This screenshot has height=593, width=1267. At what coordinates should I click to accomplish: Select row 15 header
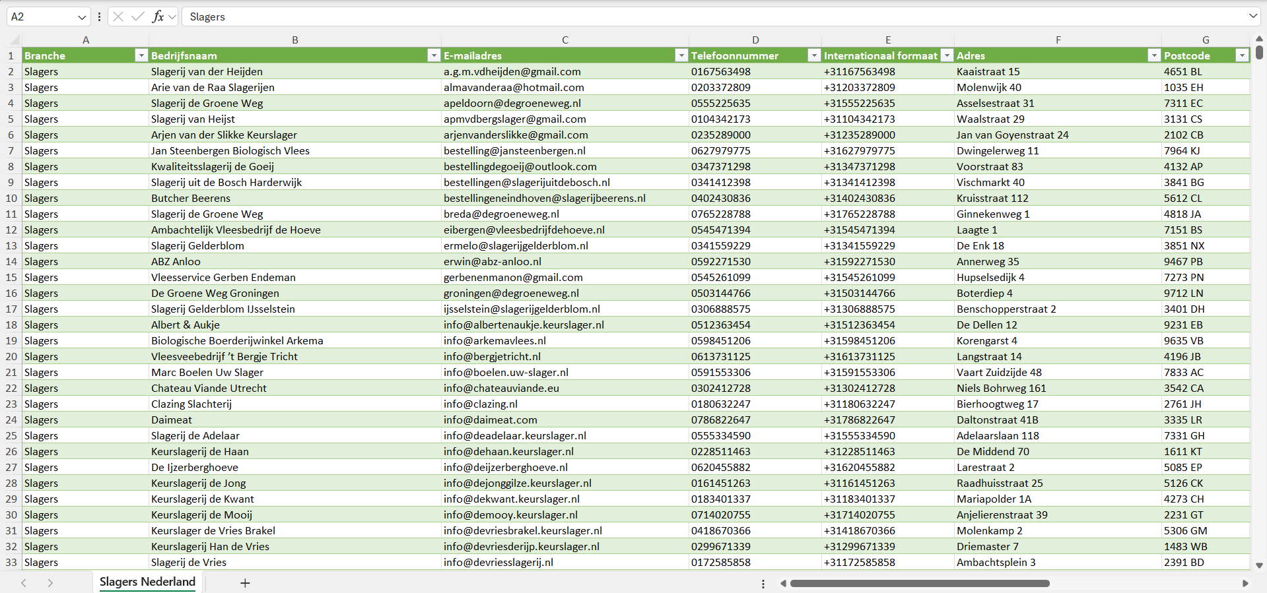[x=11, y=277]
